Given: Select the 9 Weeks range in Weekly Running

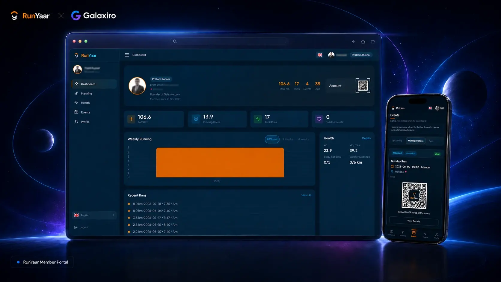Looking at the screenshot, I should pos(288,139).
